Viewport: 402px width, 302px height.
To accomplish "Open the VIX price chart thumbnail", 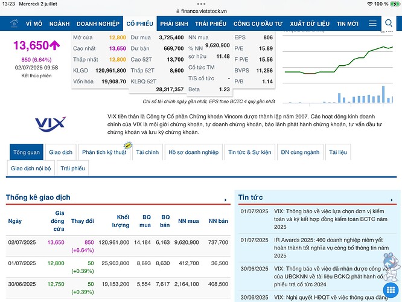I will (x=339, y=67).
